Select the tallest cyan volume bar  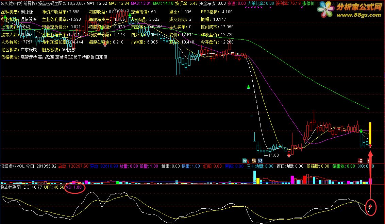[x=255, y=177]
